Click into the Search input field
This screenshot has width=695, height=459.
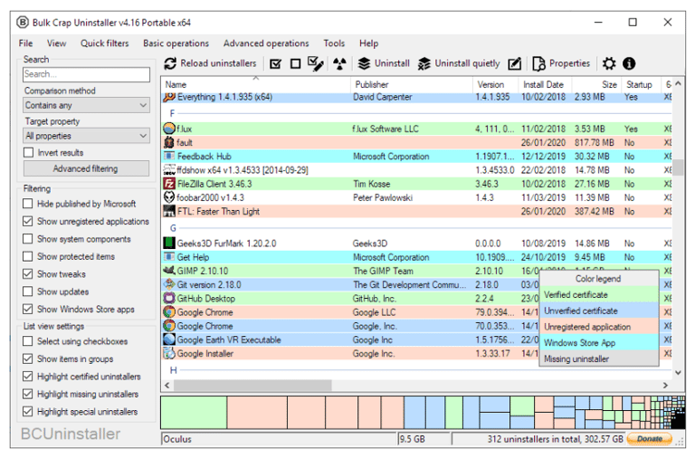pyautogui.click(x=87, y=74)
